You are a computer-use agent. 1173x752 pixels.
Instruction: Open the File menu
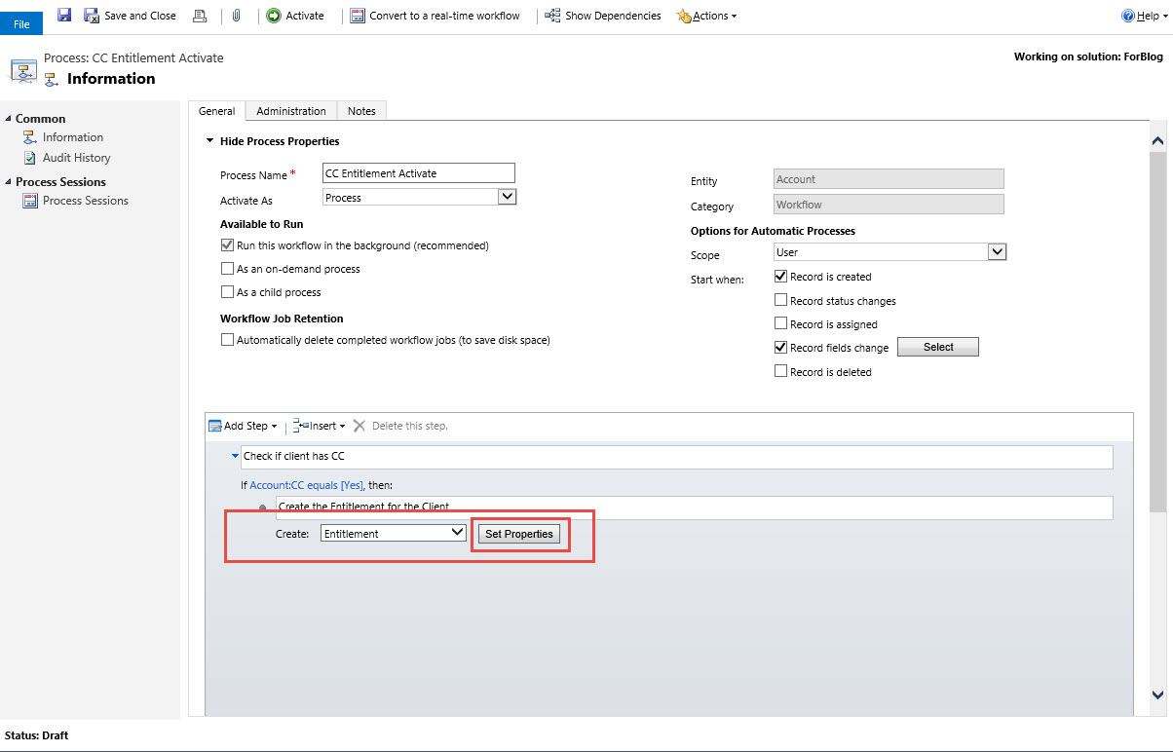pyautogui.click(x=21, y=24)
